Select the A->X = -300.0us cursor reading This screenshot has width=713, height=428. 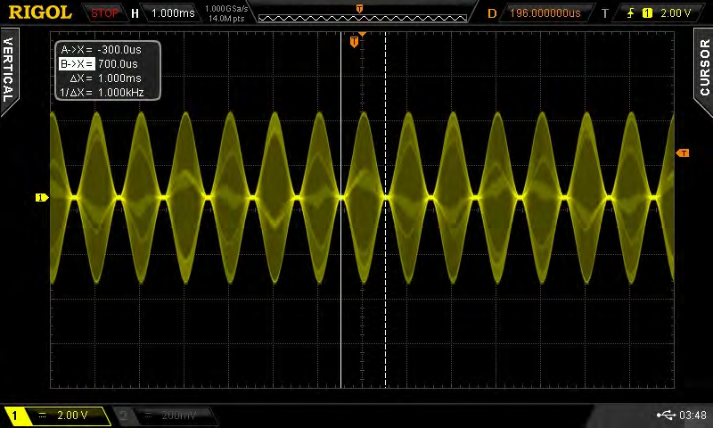tap(101, 50)
